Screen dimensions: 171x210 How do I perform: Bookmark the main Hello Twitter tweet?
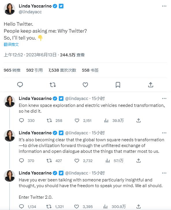pyautogui.click(x=118, y=85)
